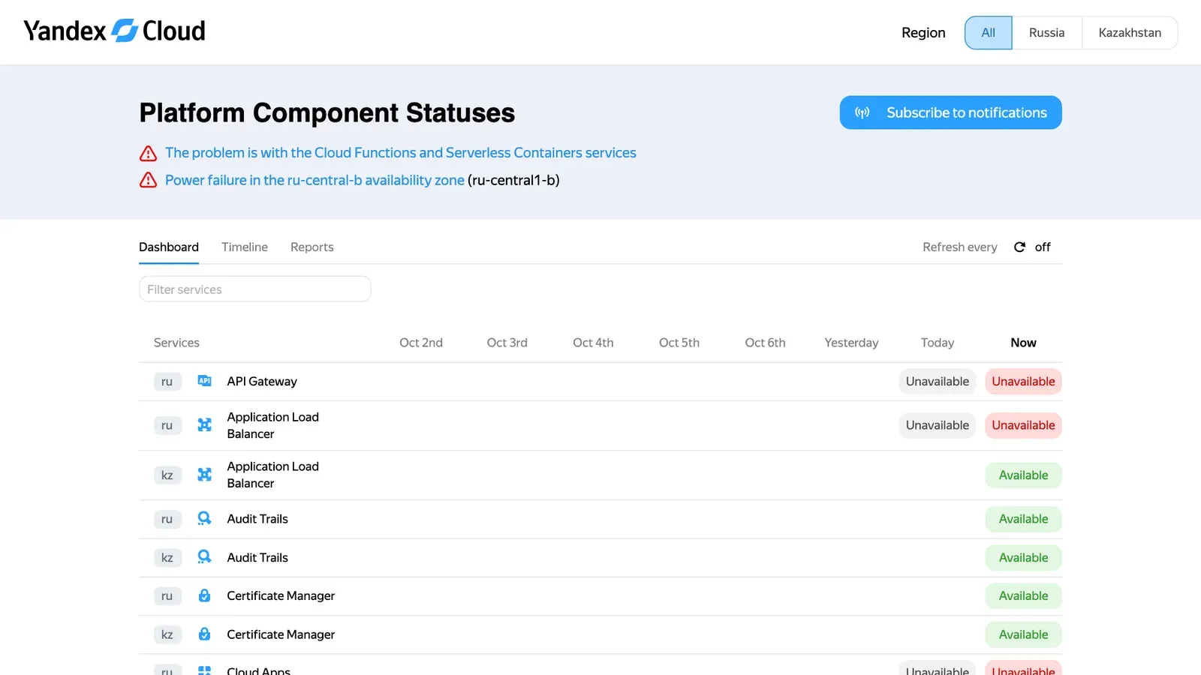Open the Power failure ru-central-b link
The height and width of the screenshot is (675, 1201).
[315, 180]
